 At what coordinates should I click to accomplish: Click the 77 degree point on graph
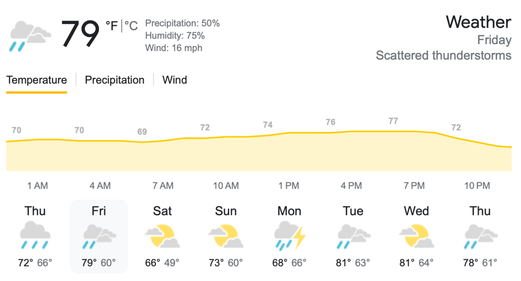pyautogui.click(x=393, y=121)
